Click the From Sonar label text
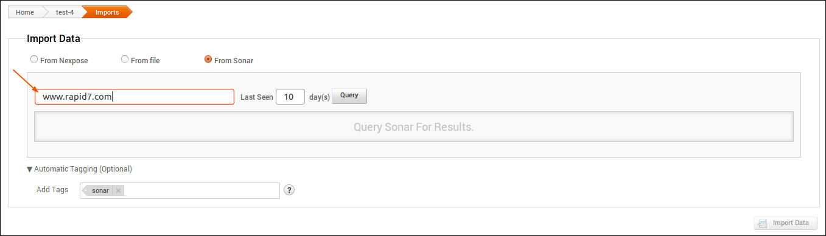The image size is (826, 236). (234, 61)
